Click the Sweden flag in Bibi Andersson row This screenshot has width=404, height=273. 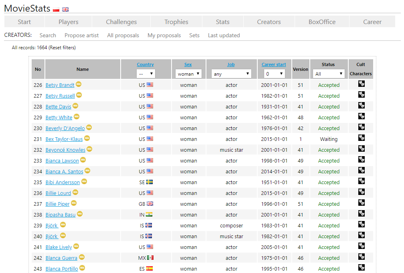[x=149, y=182]
